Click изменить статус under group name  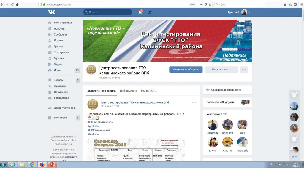109,78
